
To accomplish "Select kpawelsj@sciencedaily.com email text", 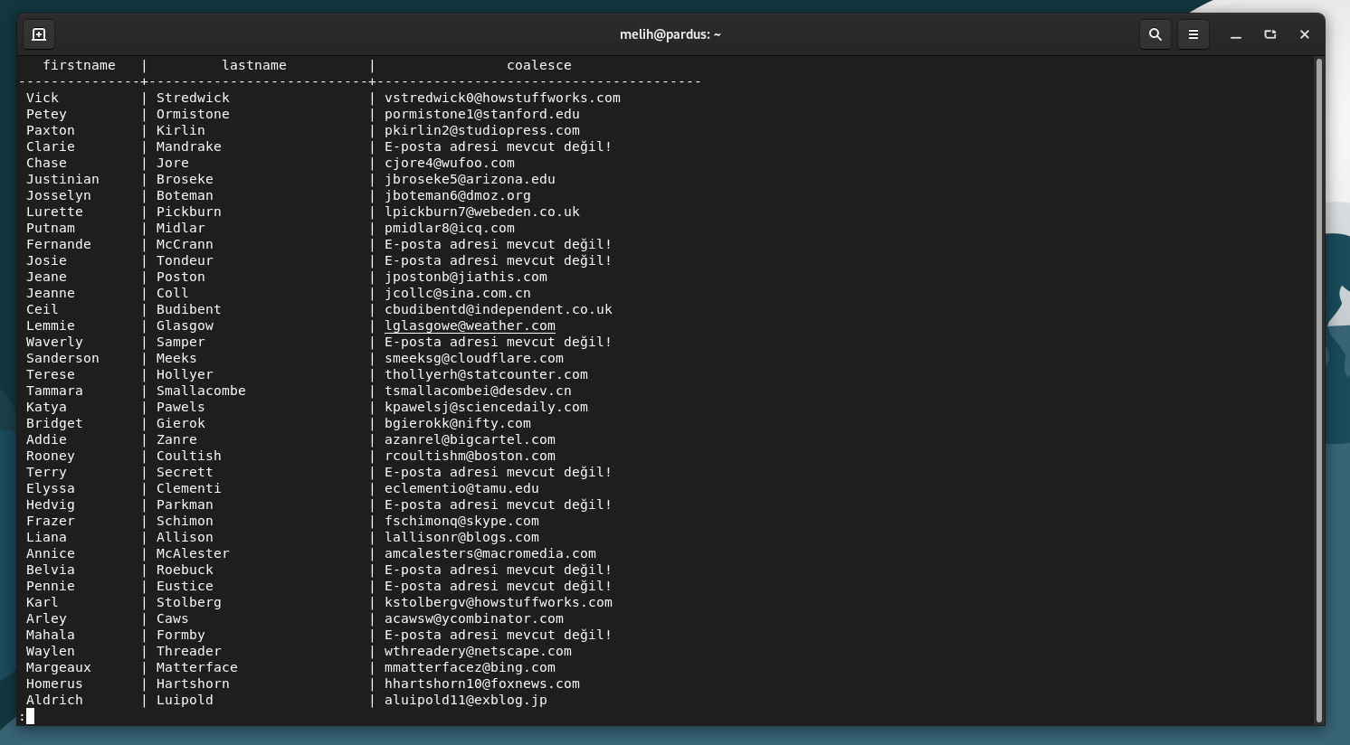I will tap(486, 407).
